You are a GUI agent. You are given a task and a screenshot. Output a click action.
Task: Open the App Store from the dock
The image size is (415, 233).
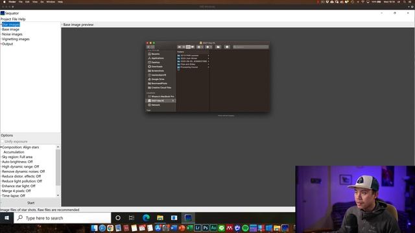[158, 228]
